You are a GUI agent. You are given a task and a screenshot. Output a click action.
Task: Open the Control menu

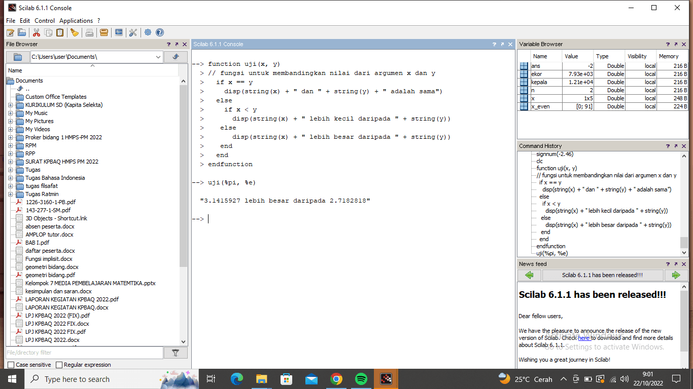[x=45, y=21]
